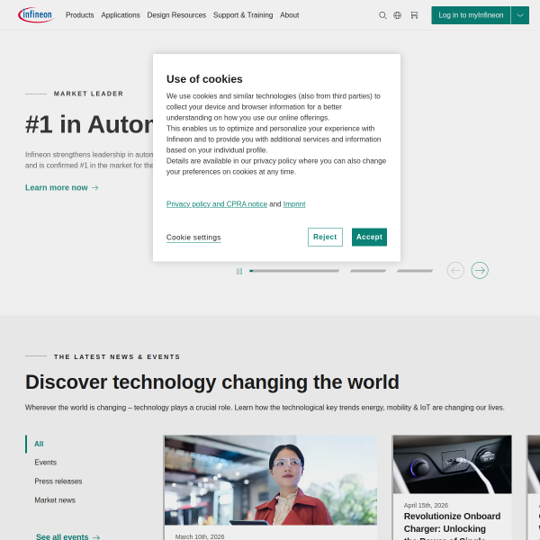Open the shopping cart icon
Viewport: 540px width, 540px height.
pyautogui.click(x=414, y=15)
